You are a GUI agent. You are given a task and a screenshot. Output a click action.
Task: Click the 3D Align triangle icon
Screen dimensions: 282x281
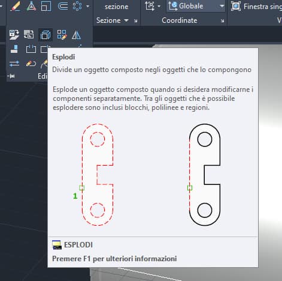(x=31, y=6)
